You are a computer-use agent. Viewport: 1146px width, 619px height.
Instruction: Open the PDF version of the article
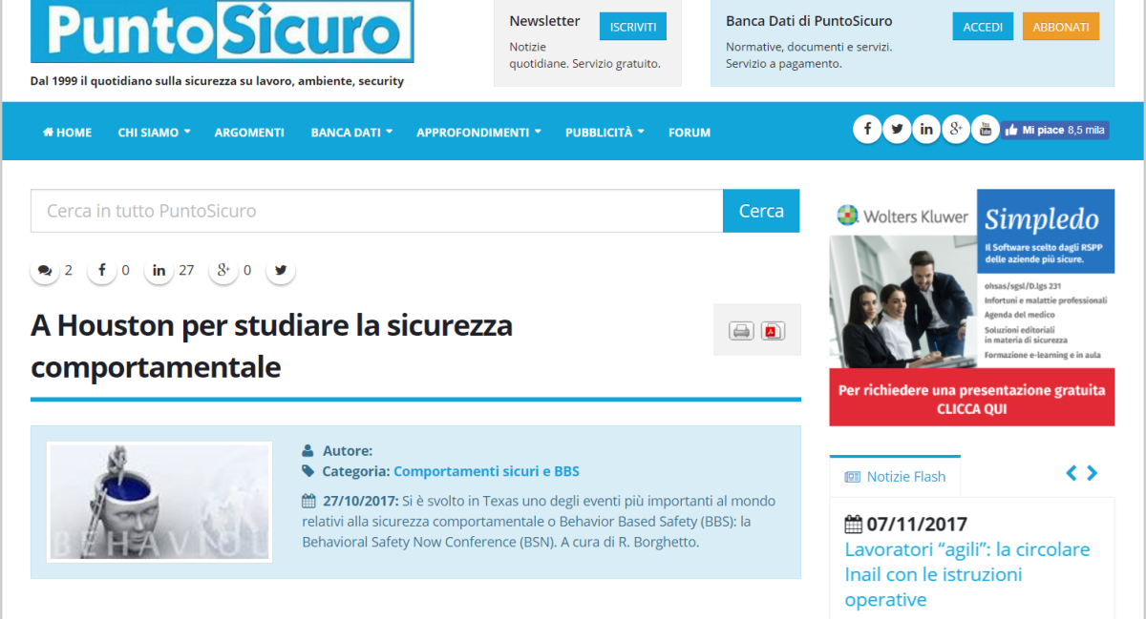(774, 329)
